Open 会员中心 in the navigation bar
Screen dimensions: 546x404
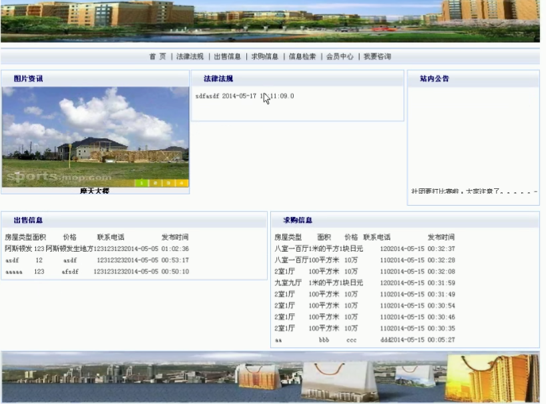[x=340, y=56]
